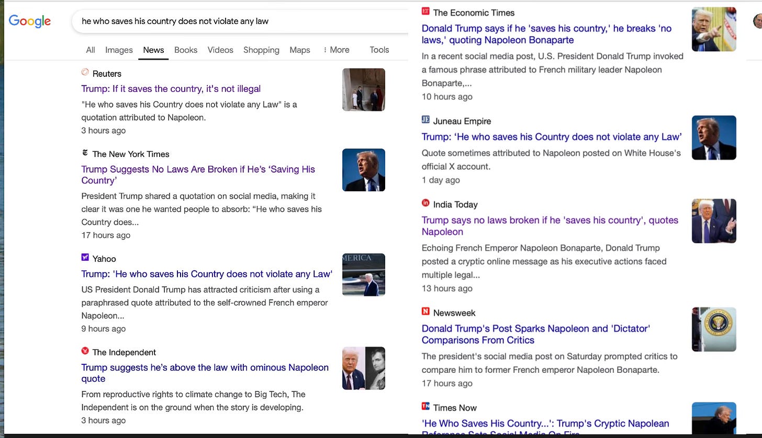Open the Economic Times 'breaks no laws' headline

[547, 34]
